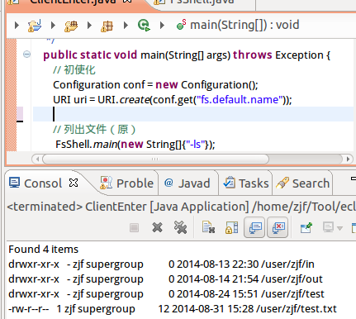Toggle Scroll Lock in console
This screenshot has height=319, width=356.
(x=232, y=227)
